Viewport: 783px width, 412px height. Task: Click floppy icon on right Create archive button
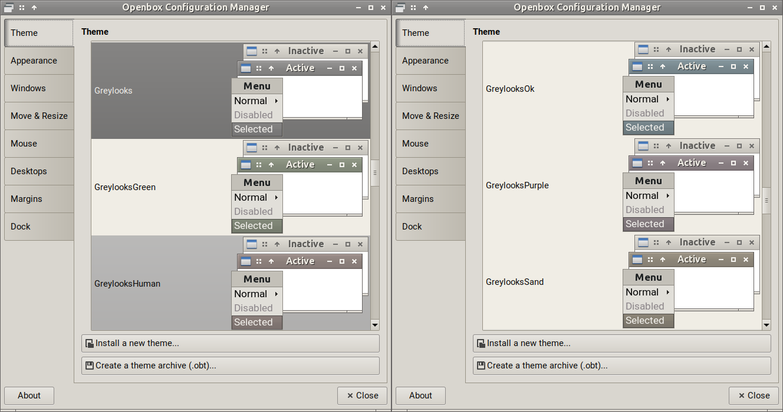coord(481,366)
